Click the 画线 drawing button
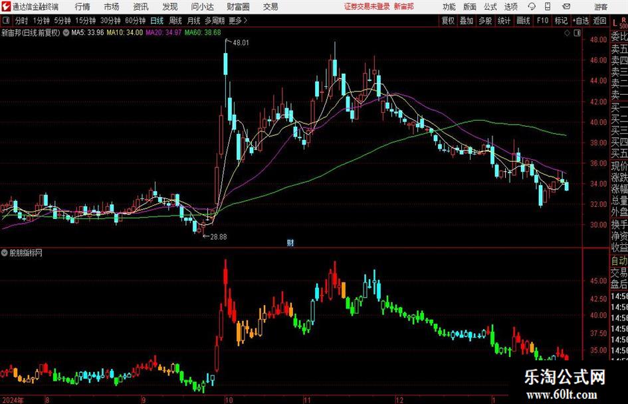 523,21
